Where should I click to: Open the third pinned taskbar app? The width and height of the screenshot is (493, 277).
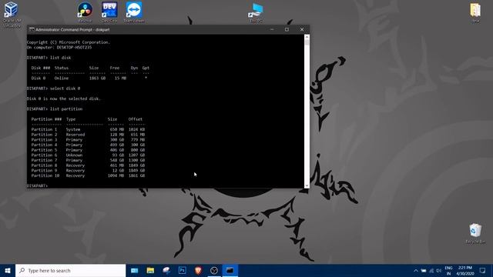tap(166, 270)
